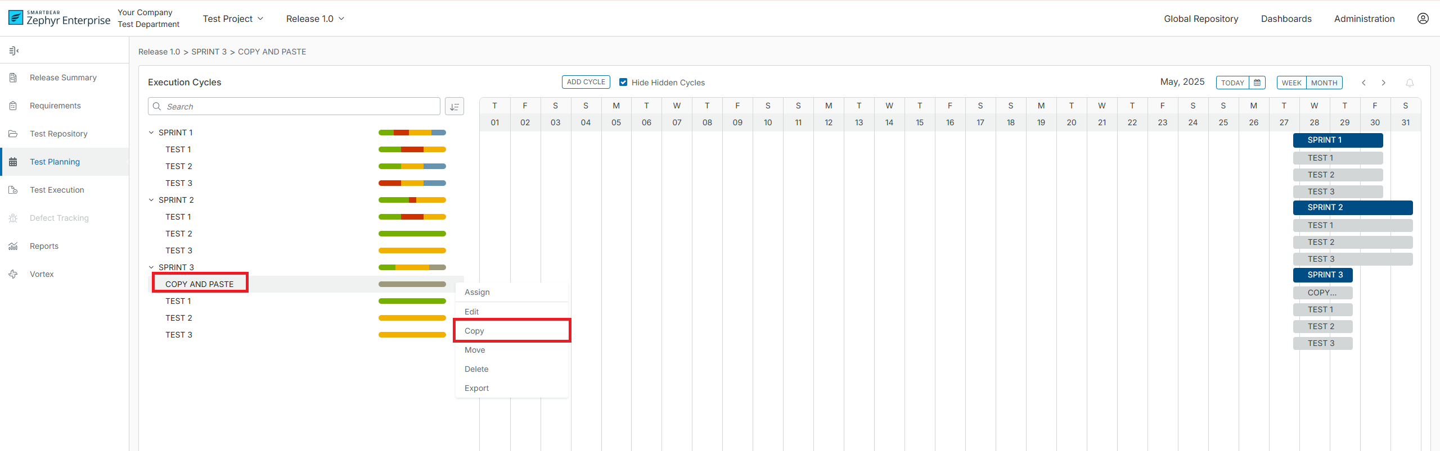1440x451 pixels.
Task: Collapse the left sidebar navigation icon
Action: point(14,51)
